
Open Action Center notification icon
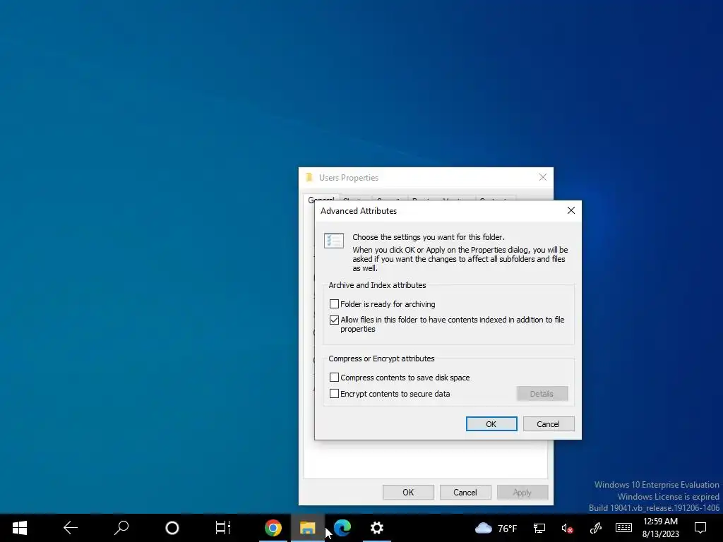(700, 528)
